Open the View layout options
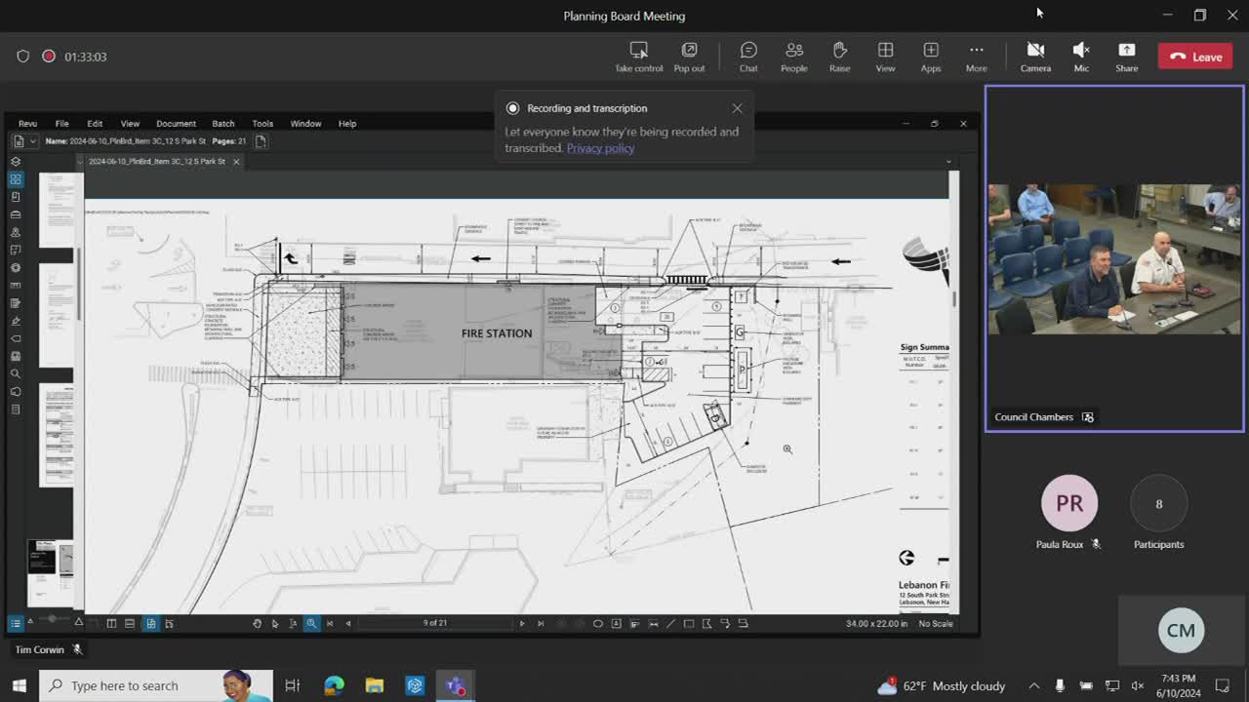Screen dimensions: 1249x702 (885, 57)
